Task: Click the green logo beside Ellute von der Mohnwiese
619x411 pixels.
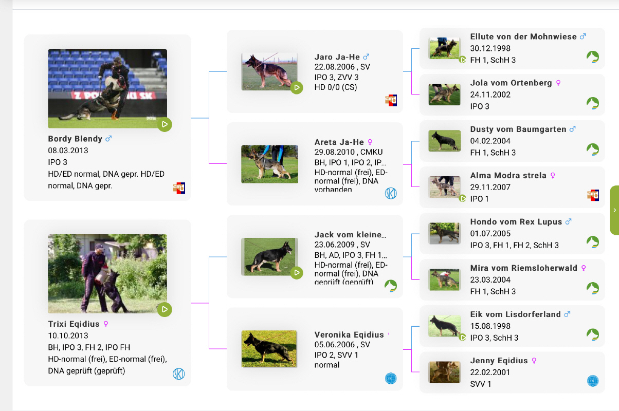Action: tap(593, 57)
